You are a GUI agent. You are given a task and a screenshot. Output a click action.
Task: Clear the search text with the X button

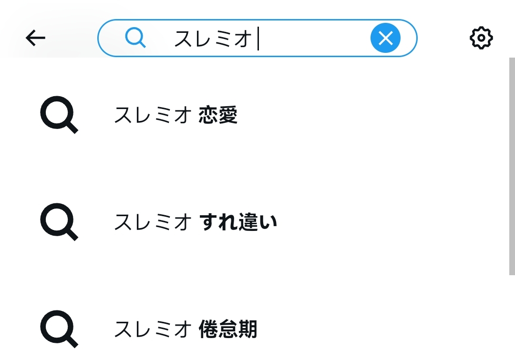click(385, 38)
